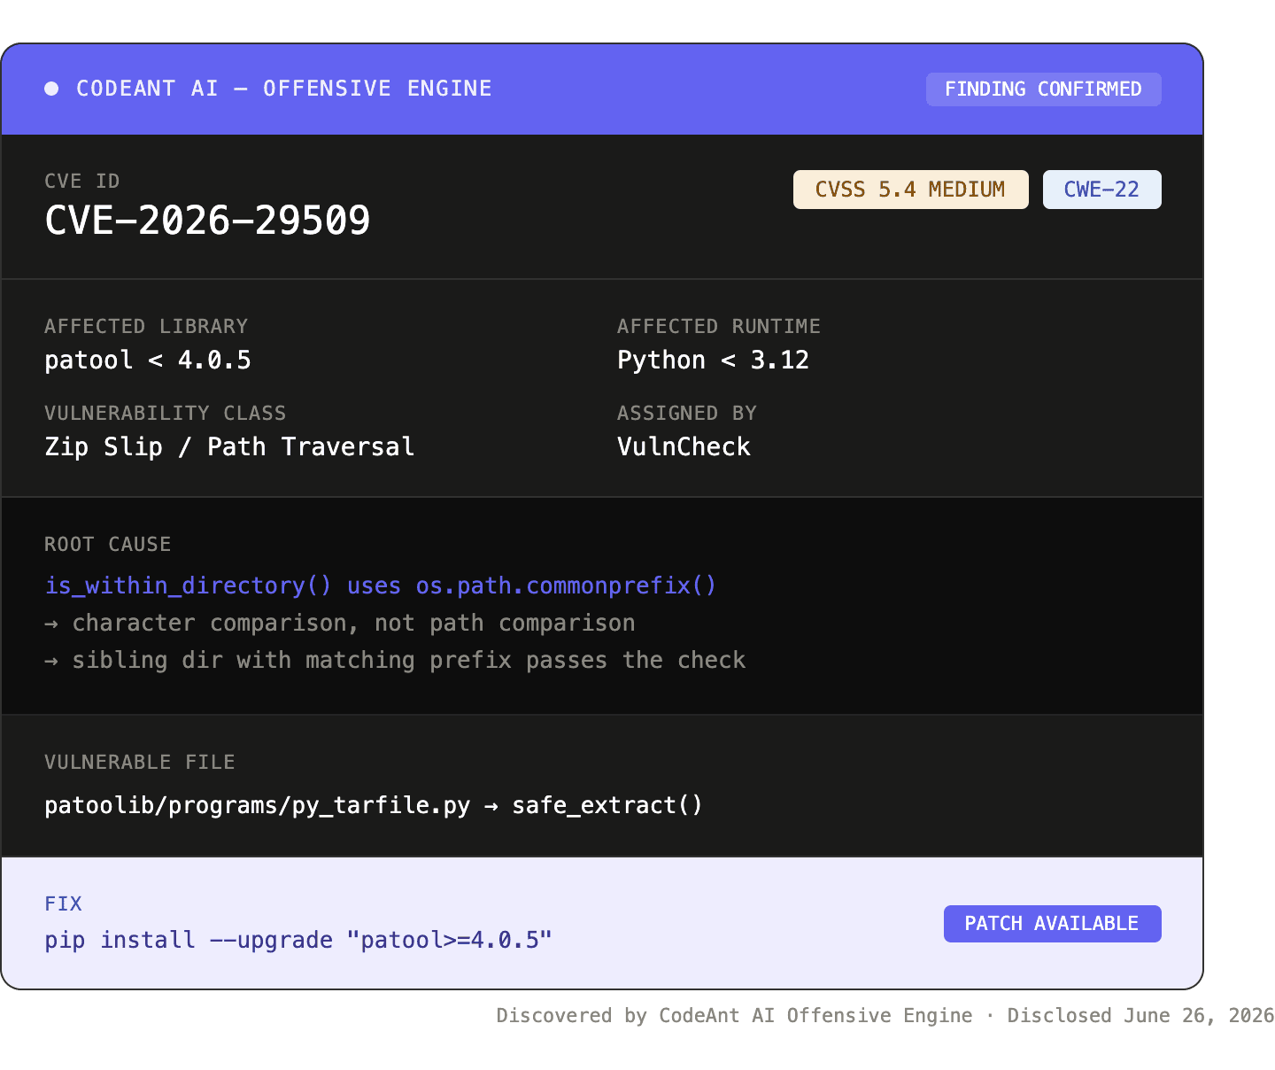Select the CWE-22 badge
Viewport: 1275px width, 1070px height.
click(x=1101, y=190)
